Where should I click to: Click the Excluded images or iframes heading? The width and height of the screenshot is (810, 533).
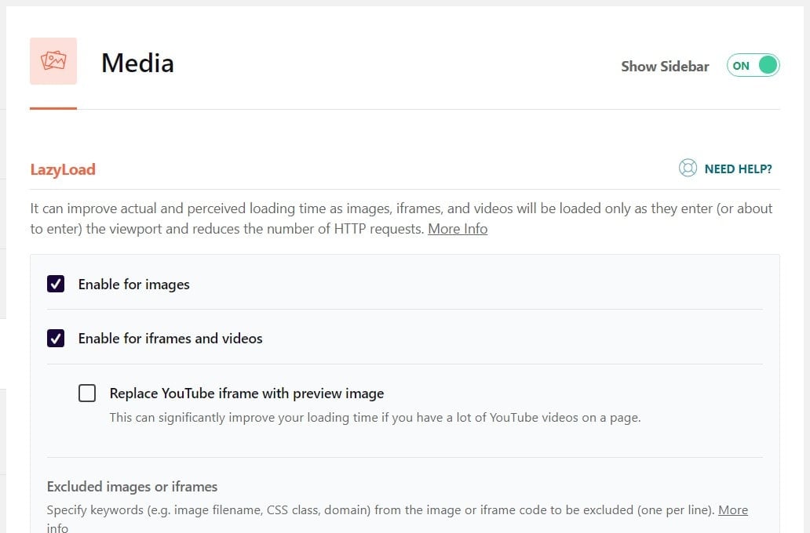[132, 487]
